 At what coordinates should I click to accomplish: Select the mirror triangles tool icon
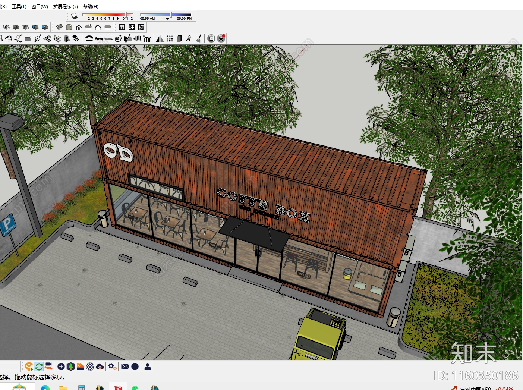point(160,38)
